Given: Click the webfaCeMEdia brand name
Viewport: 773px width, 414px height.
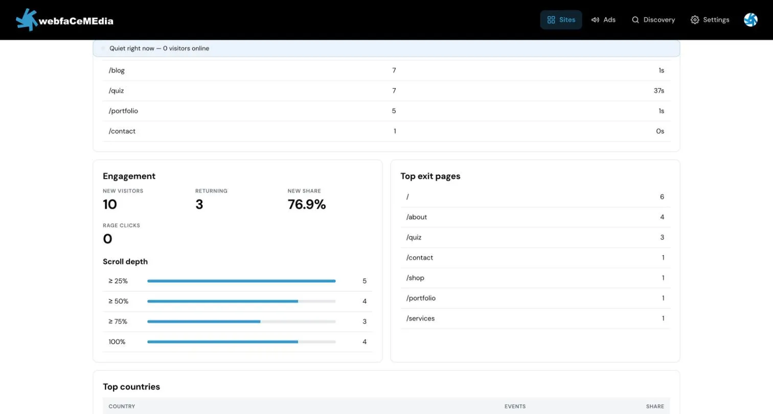Looking at the screenshot, I should coord(76,21).
